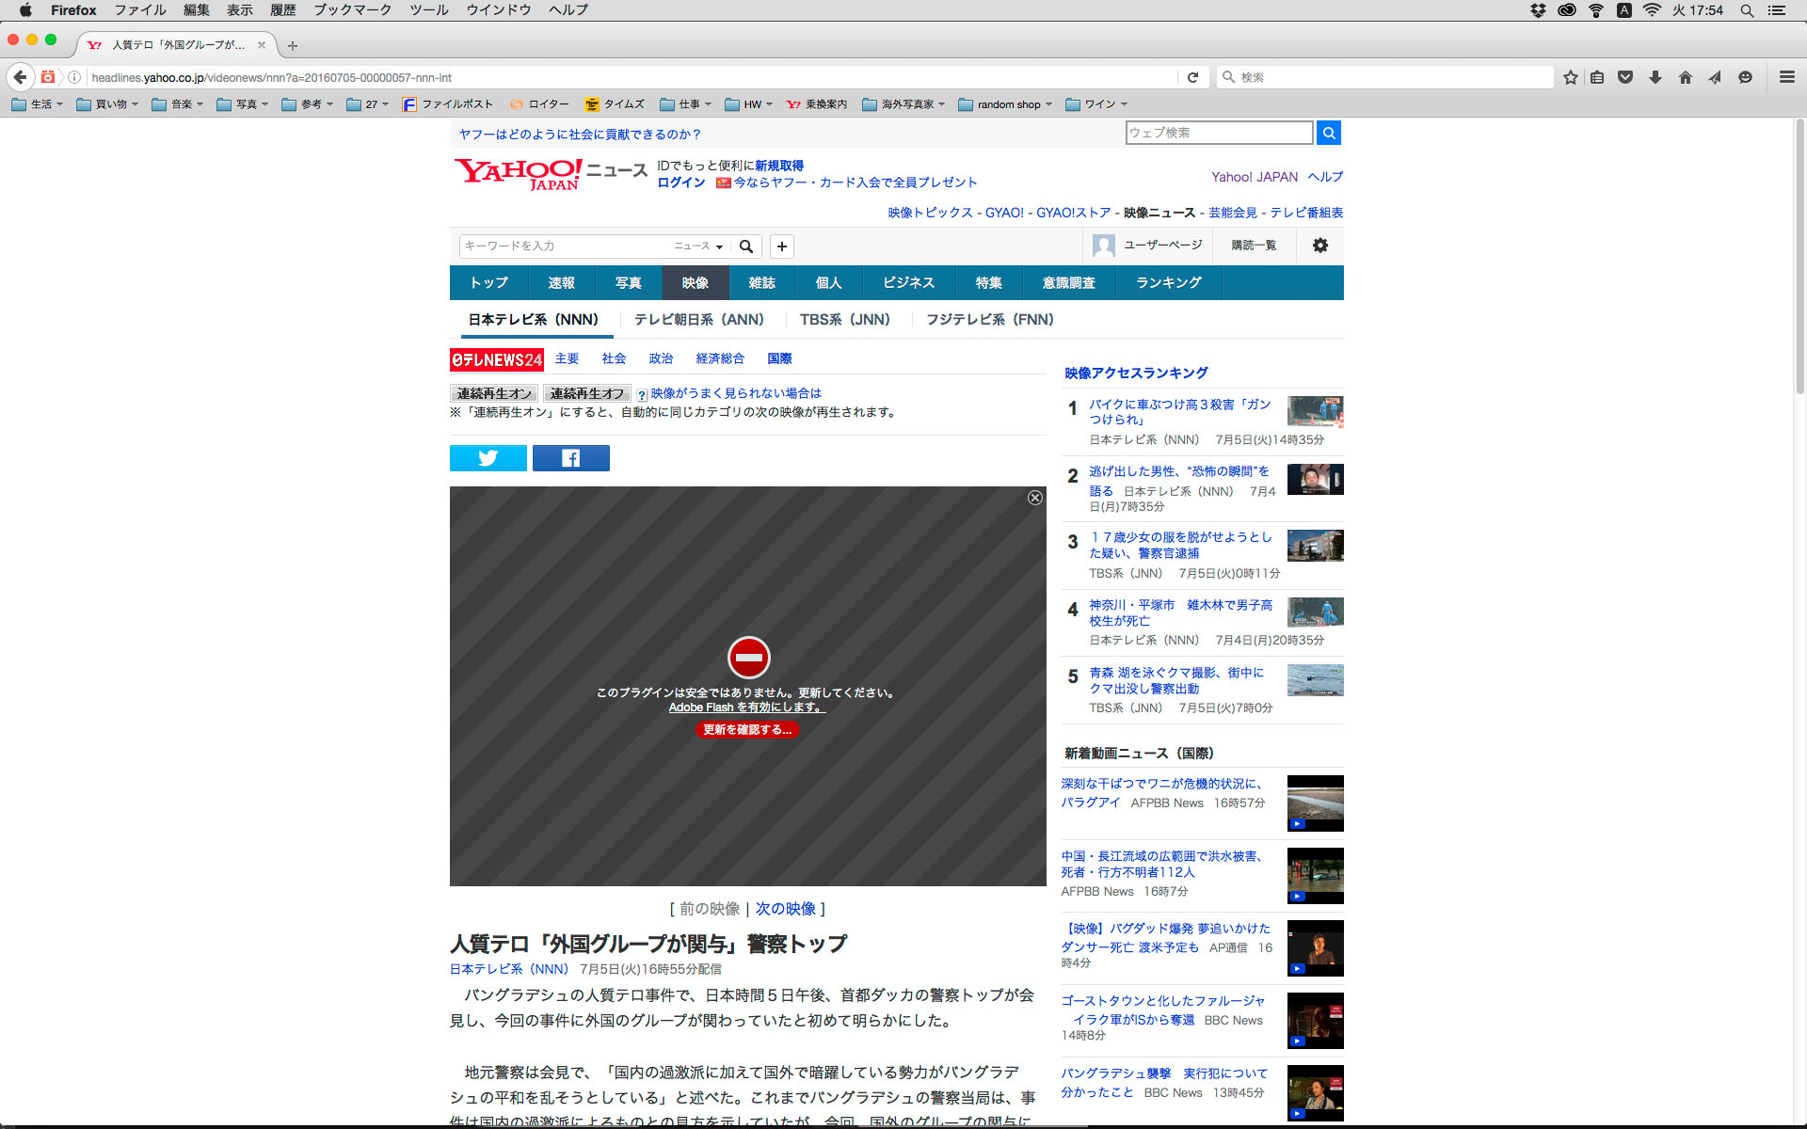The height and width of the screenshot is (1129, 1807).
Task: Click the blue web search magnifier button
Action: click(1328, 133)
